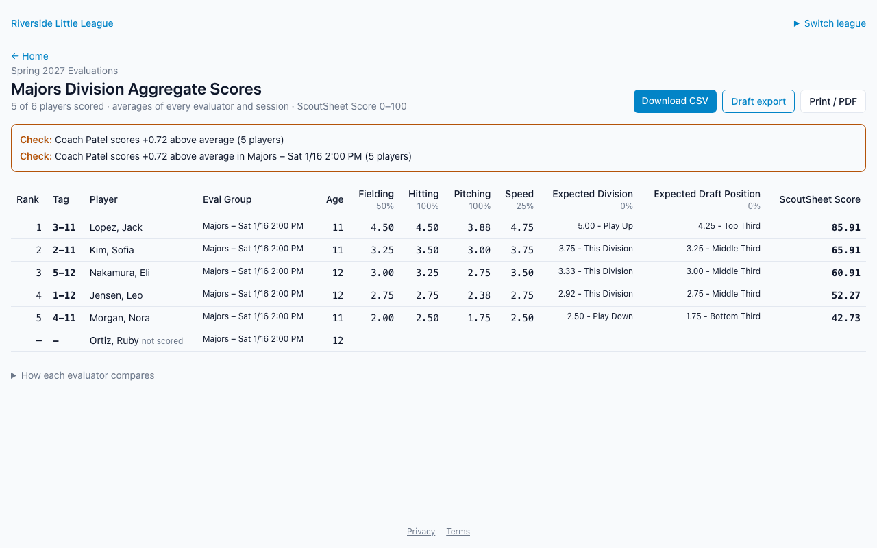877x548 pixels.
Task: Click tag 3–11 in the table
Action: pos(64,227)
